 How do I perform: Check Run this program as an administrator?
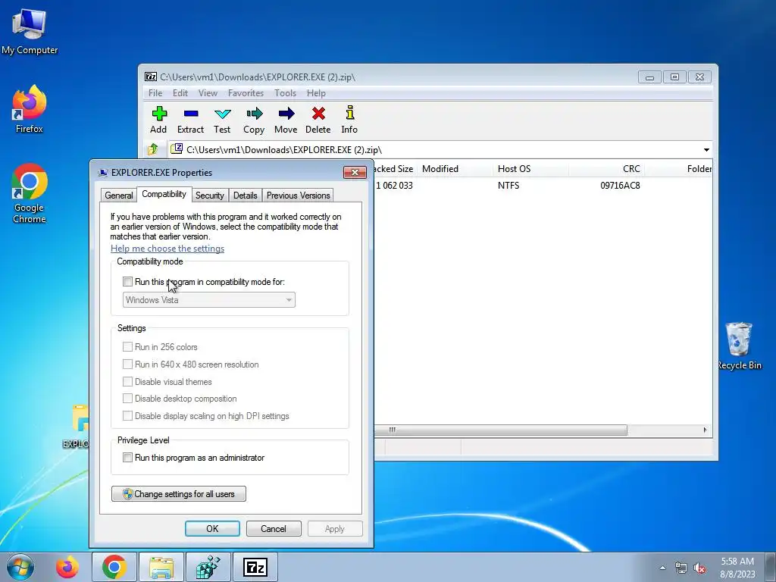coord(127,457)
